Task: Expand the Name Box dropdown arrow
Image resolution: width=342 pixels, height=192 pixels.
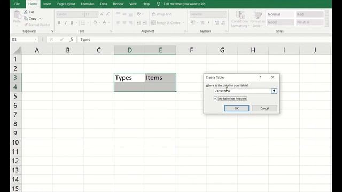Action: click(36, 39)
